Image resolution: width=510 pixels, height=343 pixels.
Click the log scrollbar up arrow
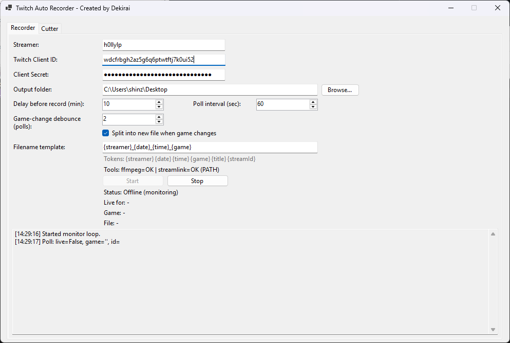click(x=493, y=234)
